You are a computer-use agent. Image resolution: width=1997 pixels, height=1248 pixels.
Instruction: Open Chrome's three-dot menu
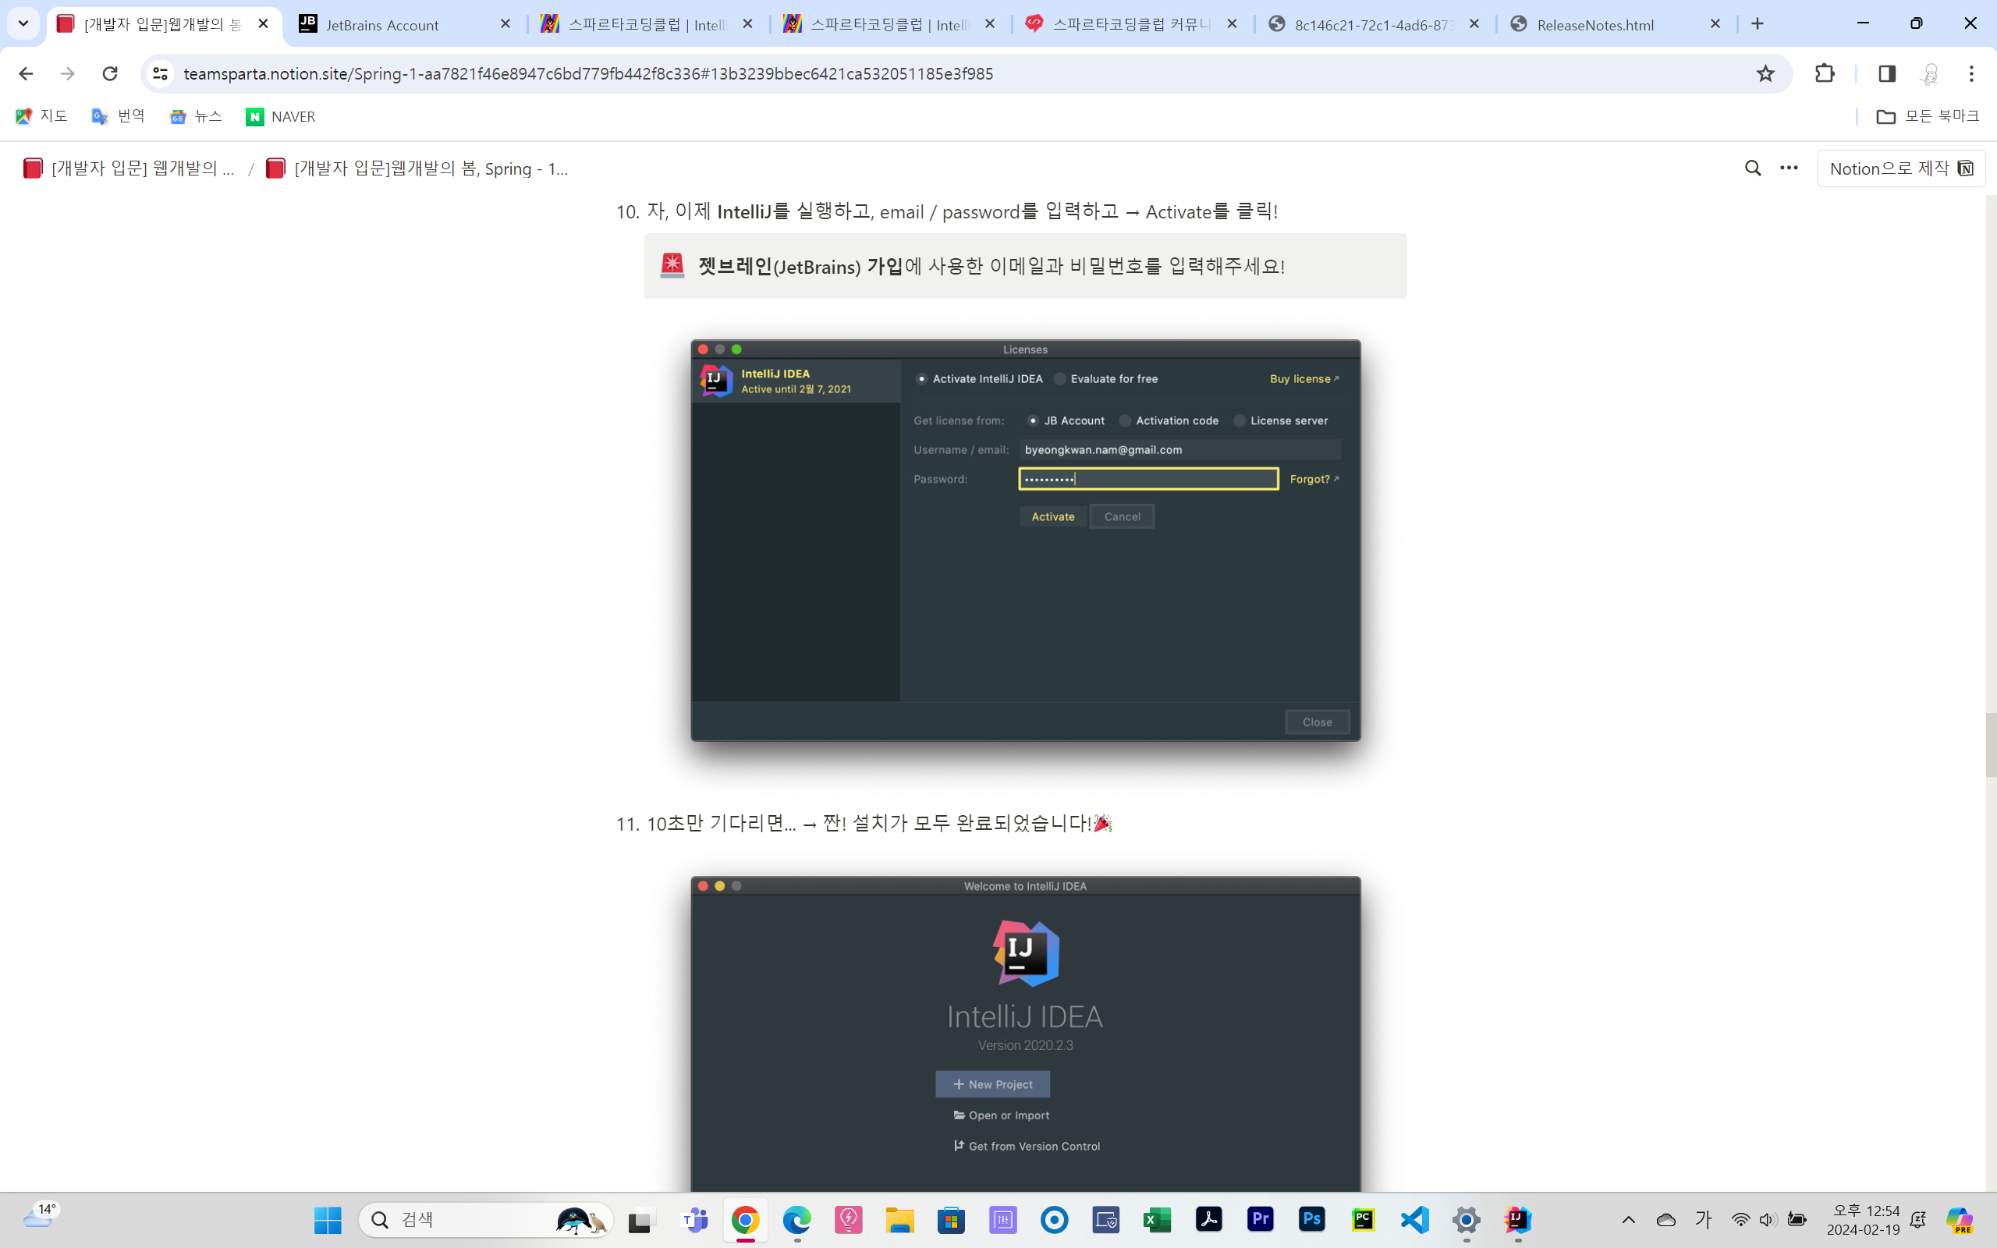coord(1971,73)
